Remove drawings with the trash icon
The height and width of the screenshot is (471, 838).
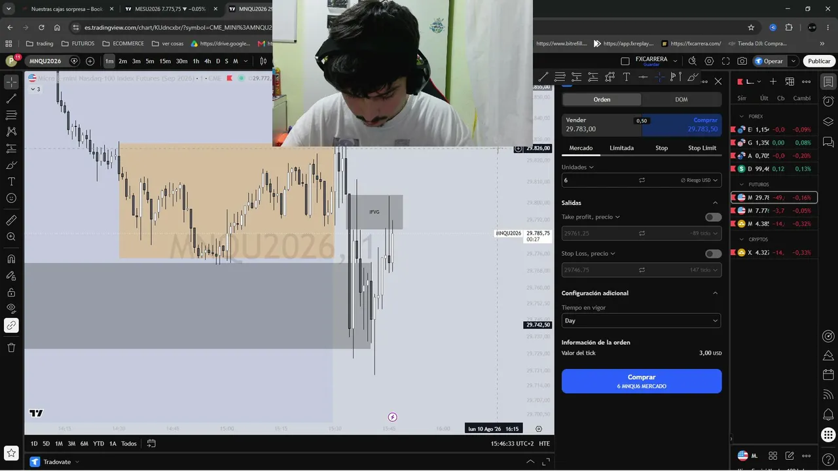(11, 347)
